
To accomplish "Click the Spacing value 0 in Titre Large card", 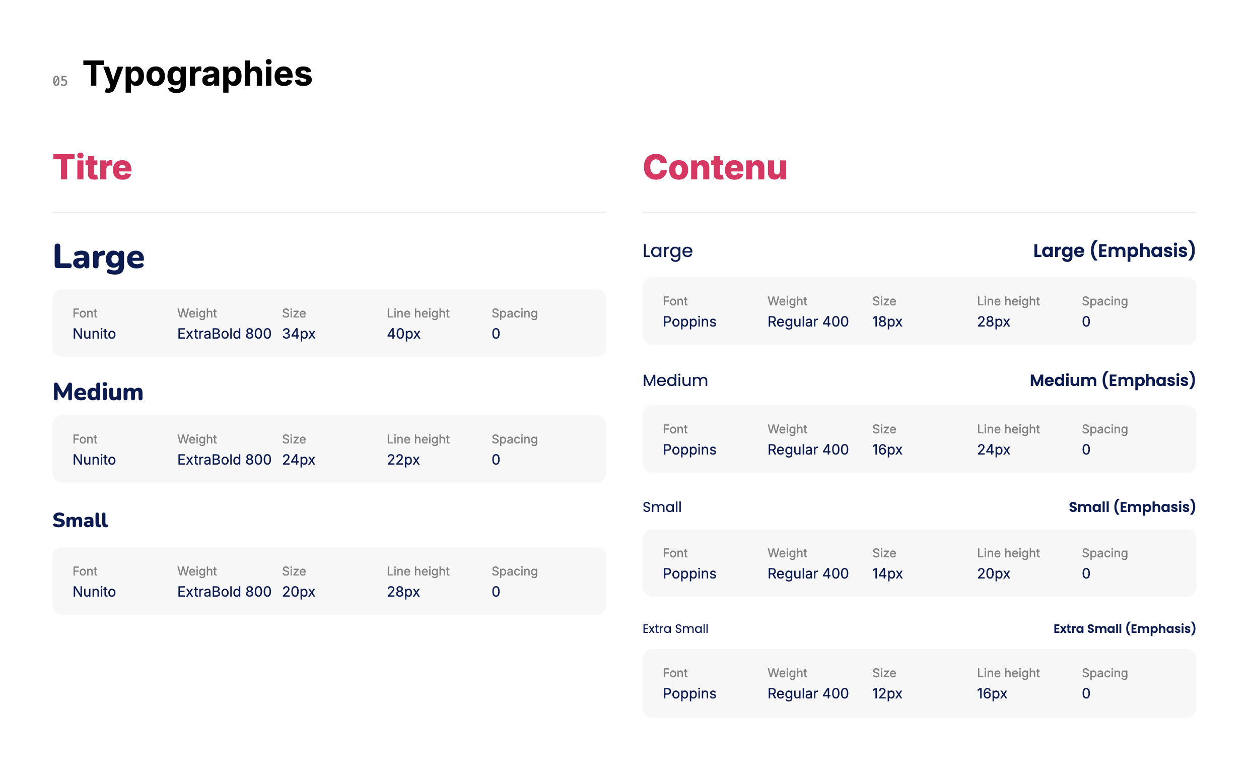I will pyautogui.click(x=496, y=334).
